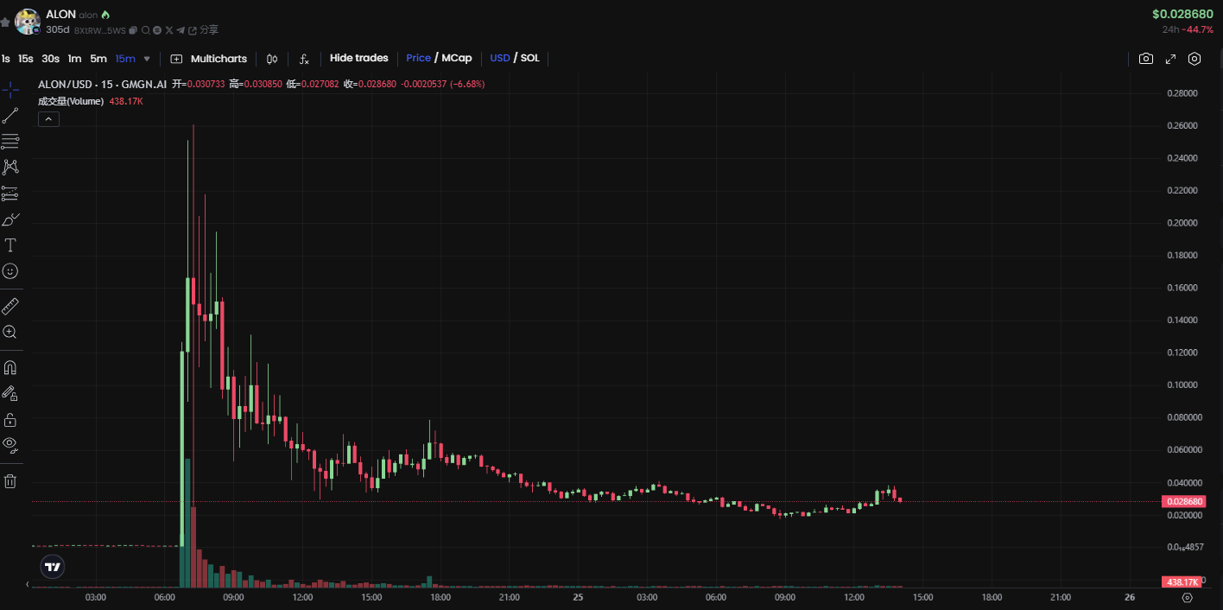Click the Hide trades button
The width and height of the screenshot is (1223, 610).
coord(358,58)
